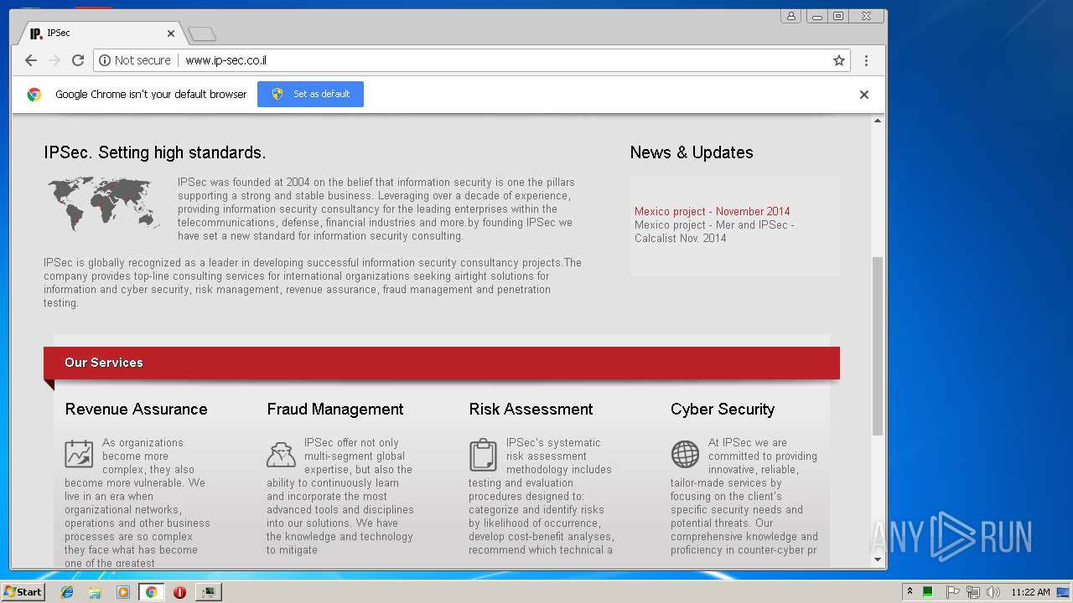Reload the current page
The width and height of the screenshot is (1073, 603).
coord(78,60)
